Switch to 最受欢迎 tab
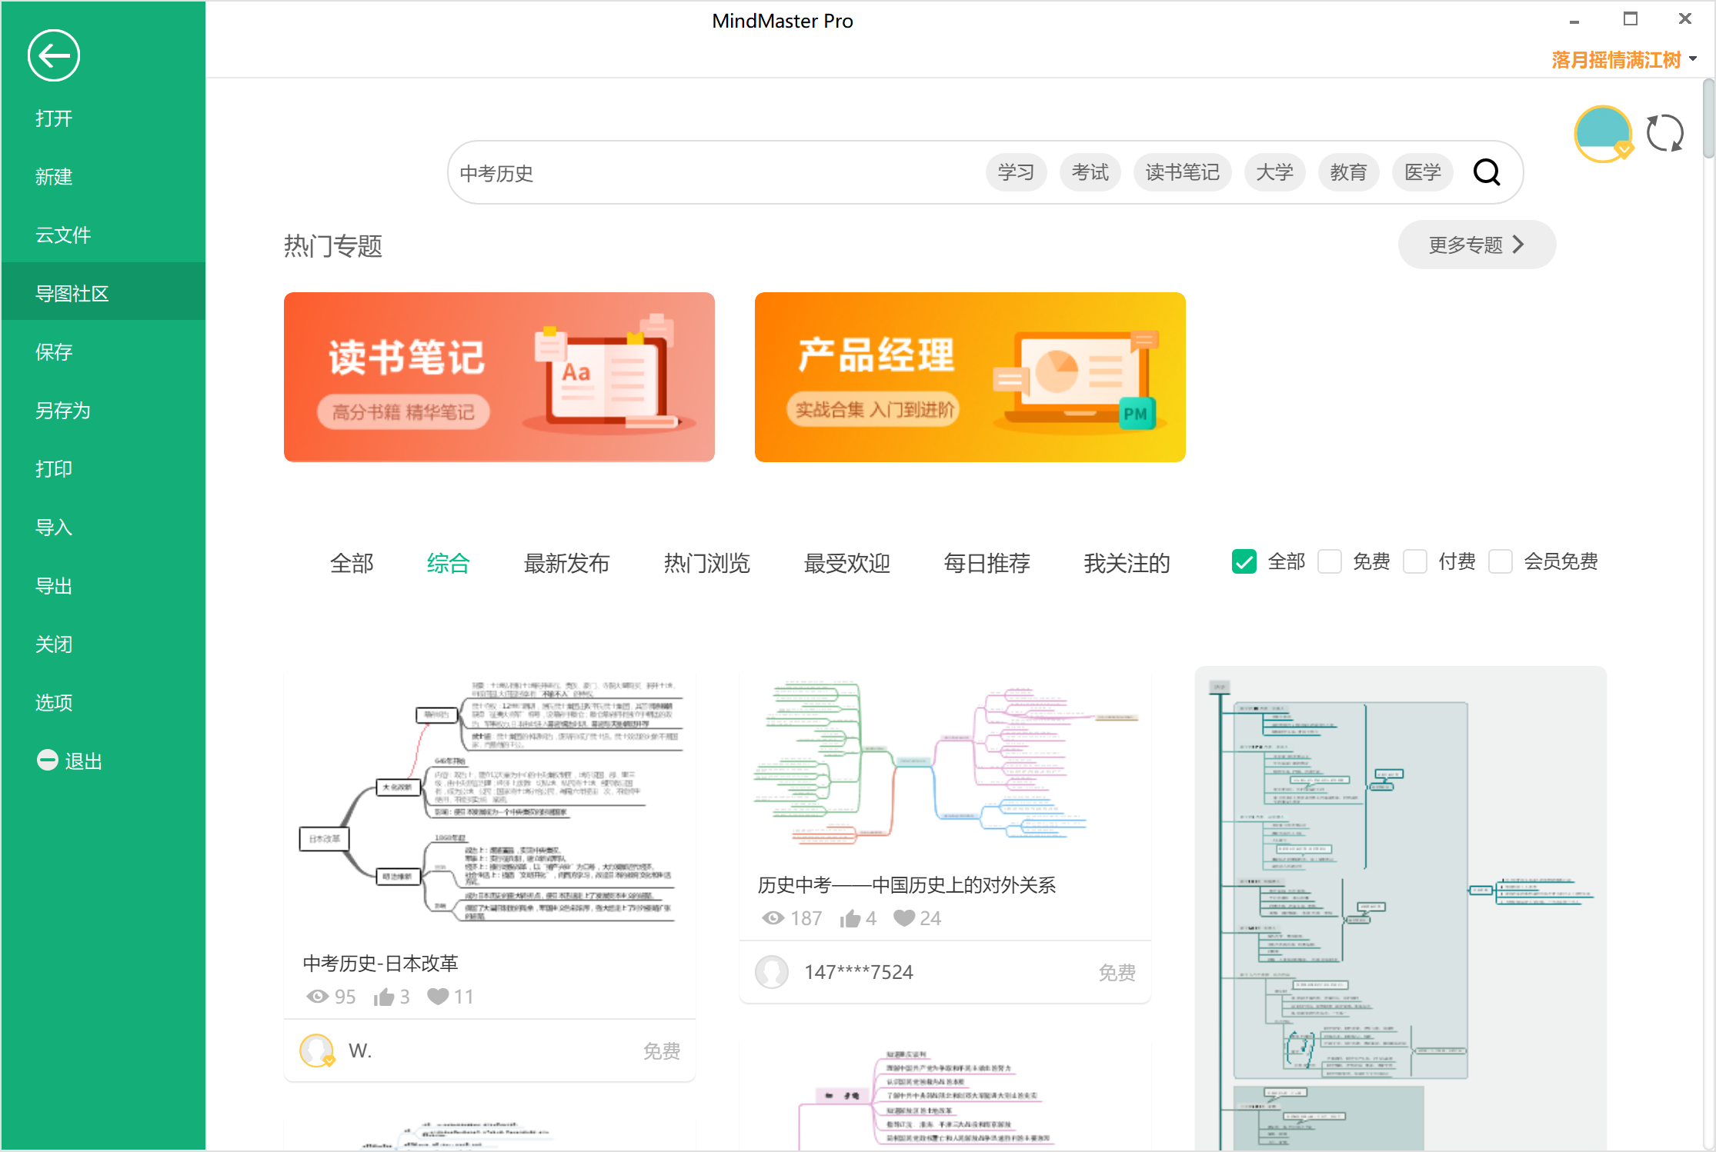Screen dimensions: 1716x1152 click(846, 563)
